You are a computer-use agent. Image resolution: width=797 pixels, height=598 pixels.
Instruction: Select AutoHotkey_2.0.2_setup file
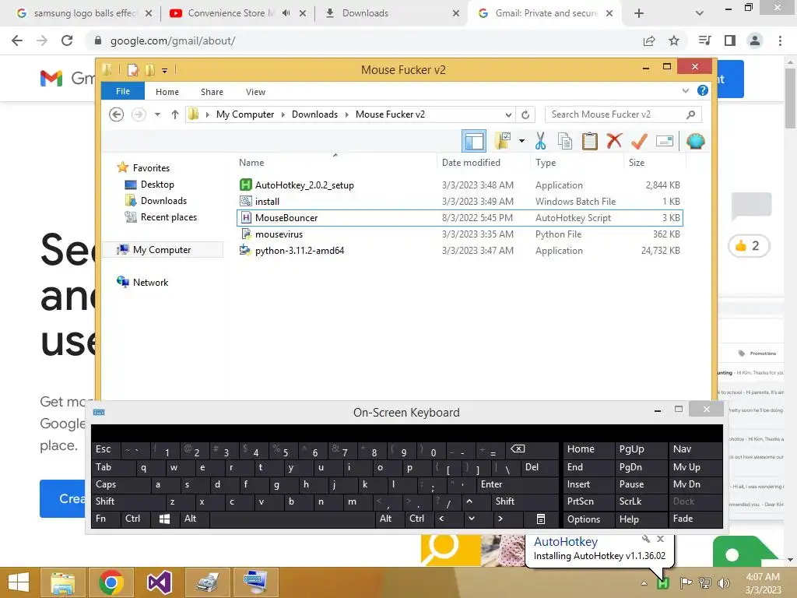pos(459,185)
